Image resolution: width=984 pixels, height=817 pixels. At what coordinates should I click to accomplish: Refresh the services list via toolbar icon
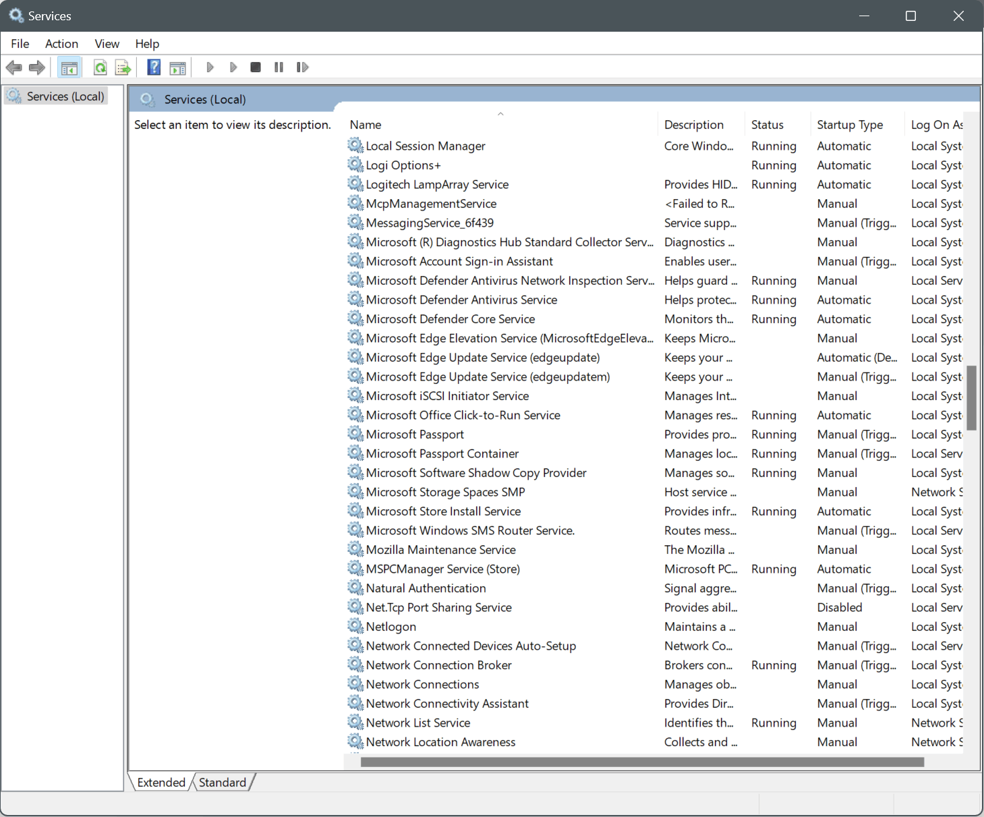click(x=100, y=67)
